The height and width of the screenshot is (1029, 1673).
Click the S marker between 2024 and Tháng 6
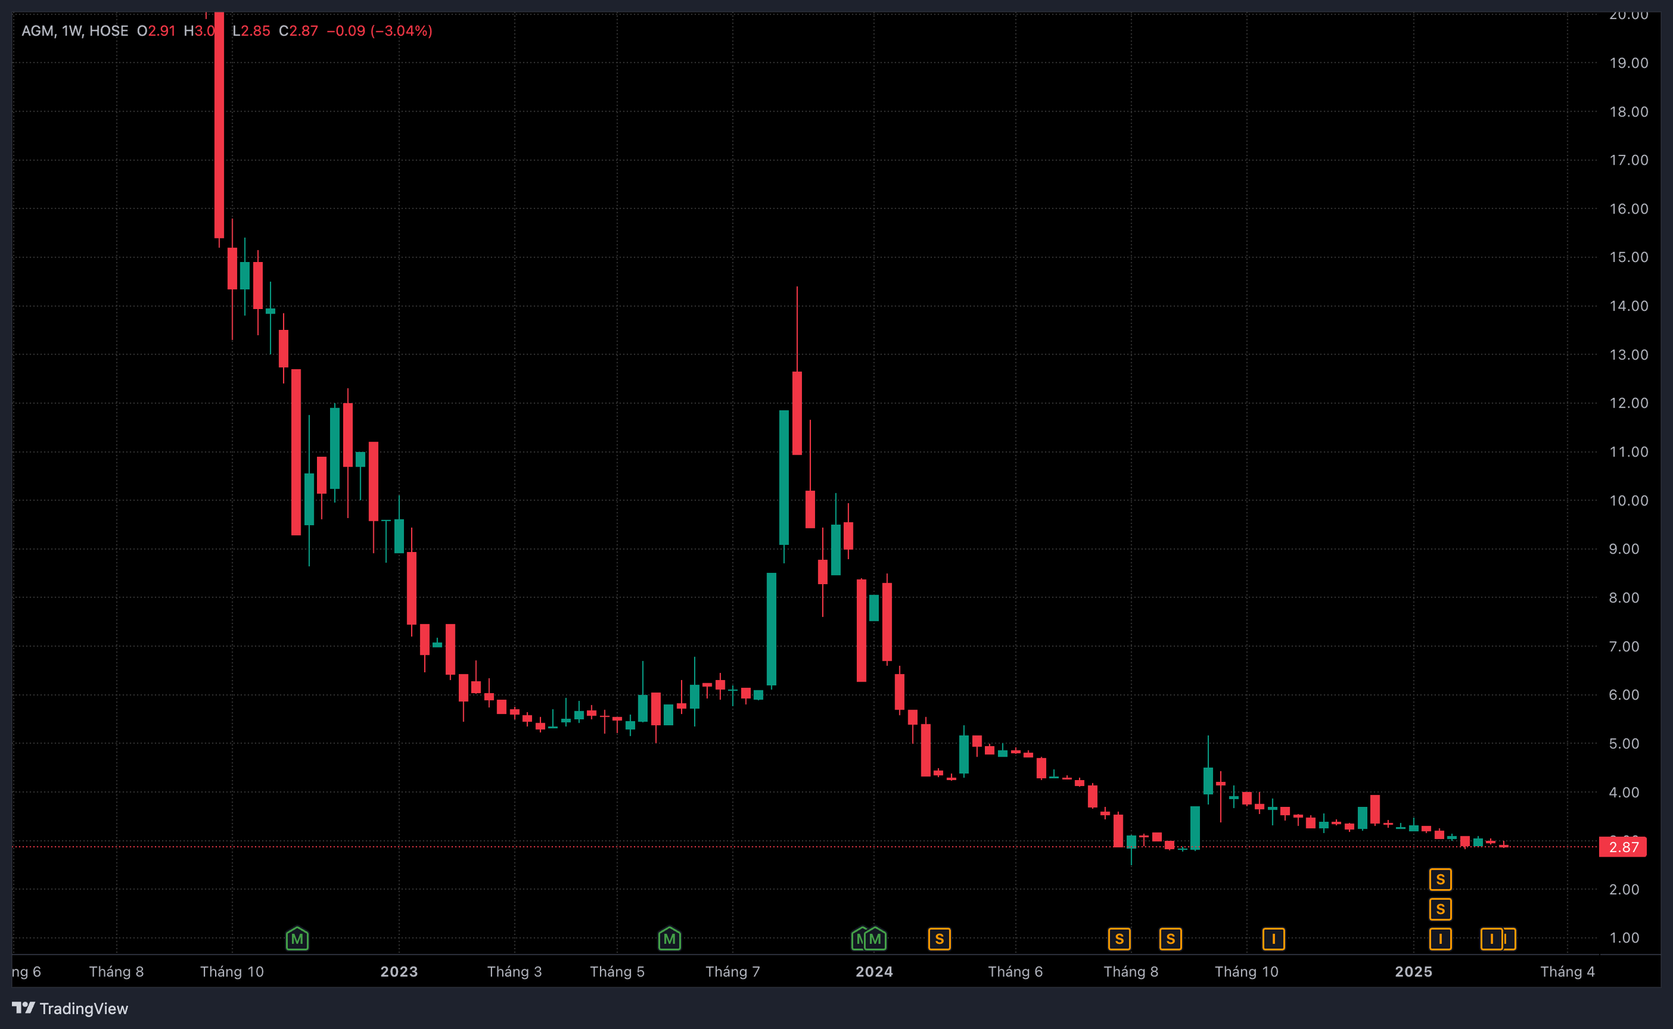pyautogui.click(x=939, y=939)
